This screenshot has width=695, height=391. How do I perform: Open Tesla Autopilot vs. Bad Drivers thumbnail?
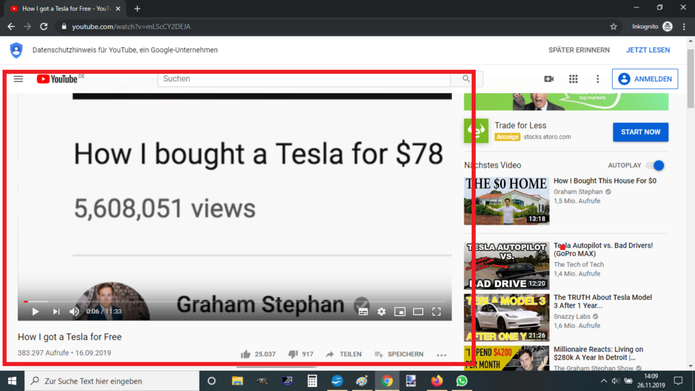pos(506,265)
